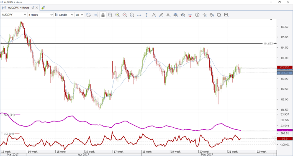Click the refresh chart icon

[x=88, y=15]
